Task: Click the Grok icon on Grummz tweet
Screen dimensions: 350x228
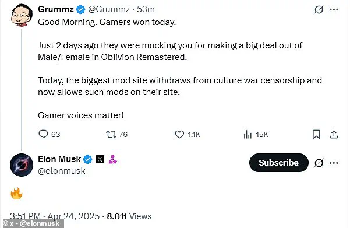Action: pyautogui.click(x=319, y=9)
